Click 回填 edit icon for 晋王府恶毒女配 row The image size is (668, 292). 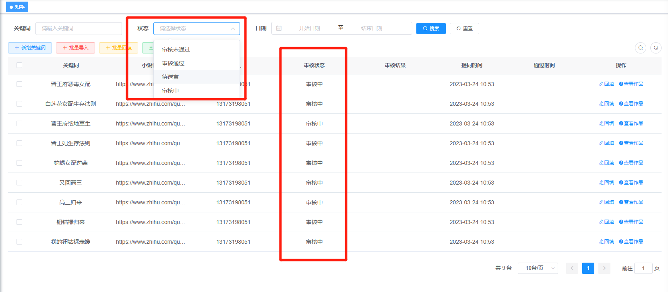[x=601, y=84]
